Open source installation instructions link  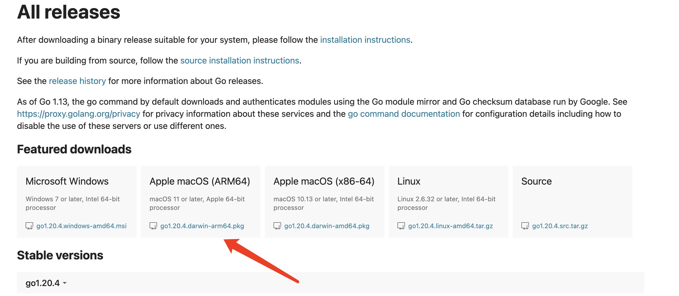point(240,61)
